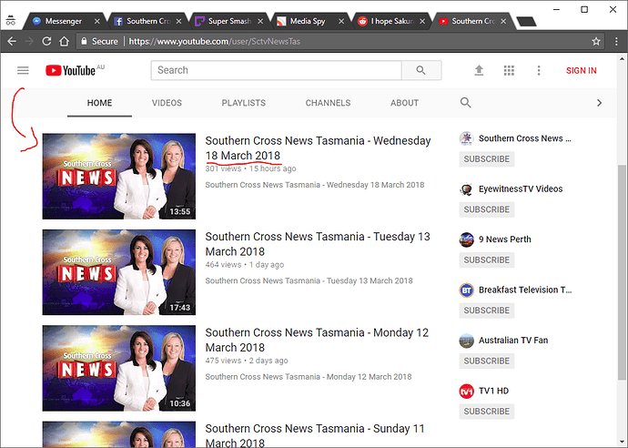Subscribe to TV1 HD
The width and height of the screenshot is (628, 448).
pos(487,412)
